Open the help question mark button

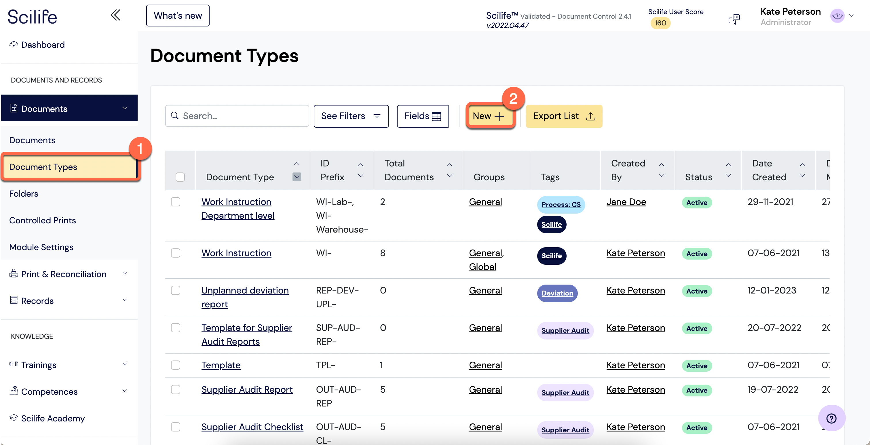831,418
